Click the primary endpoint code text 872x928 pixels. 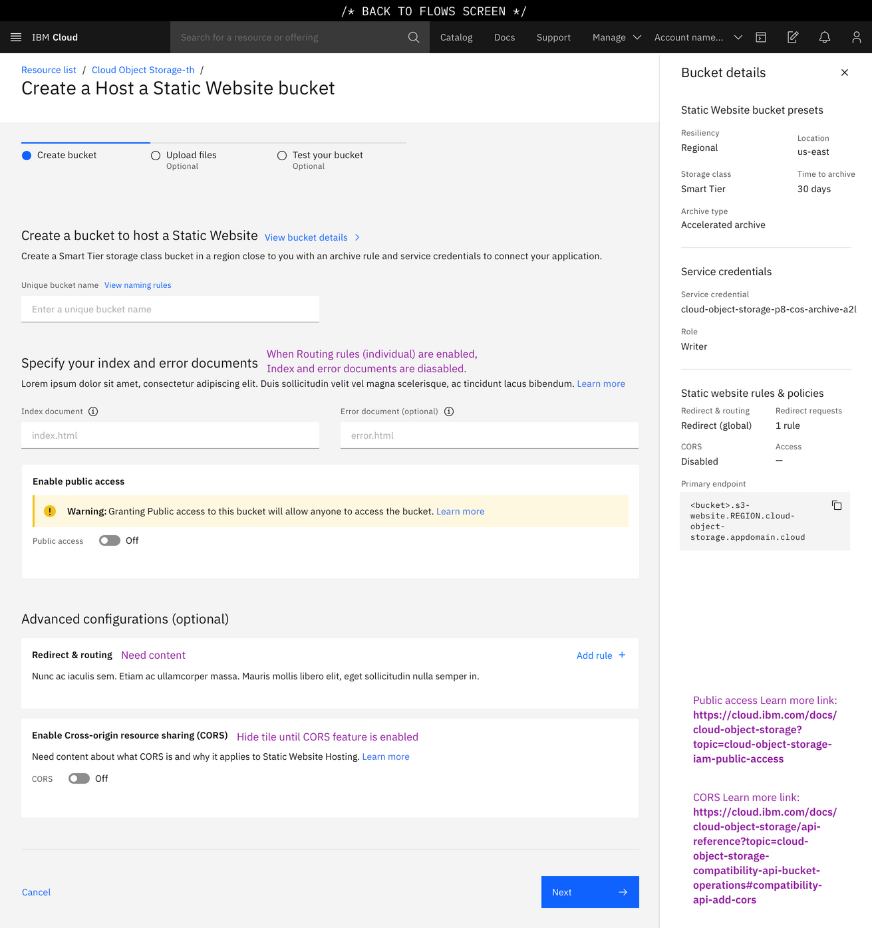(748, 521)
